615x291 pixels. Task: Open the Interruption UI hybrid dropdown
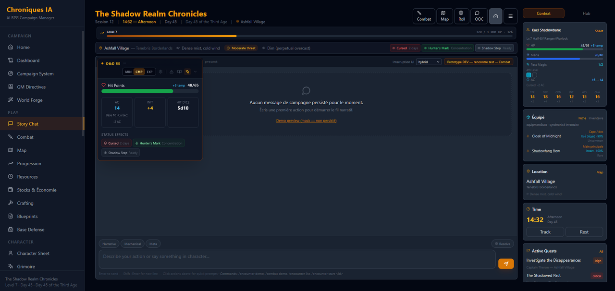click(x=429, y=61)
